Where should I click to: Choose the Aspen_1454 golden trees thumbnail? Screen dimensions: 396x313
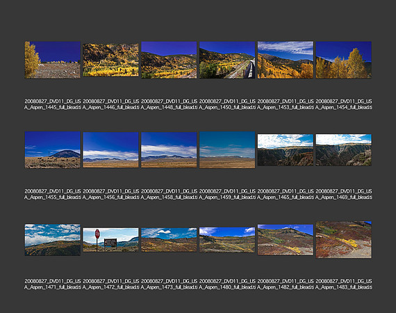(344, 60)
